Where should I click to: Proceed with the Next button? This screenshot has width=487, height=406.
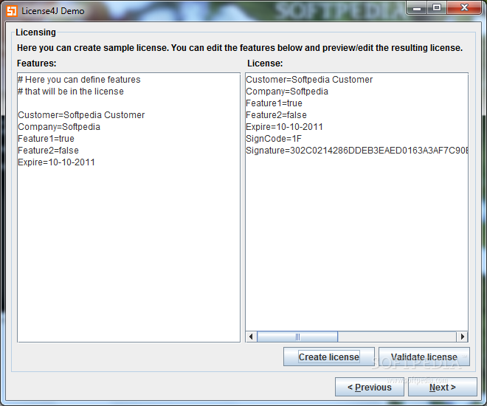[442, 387]
